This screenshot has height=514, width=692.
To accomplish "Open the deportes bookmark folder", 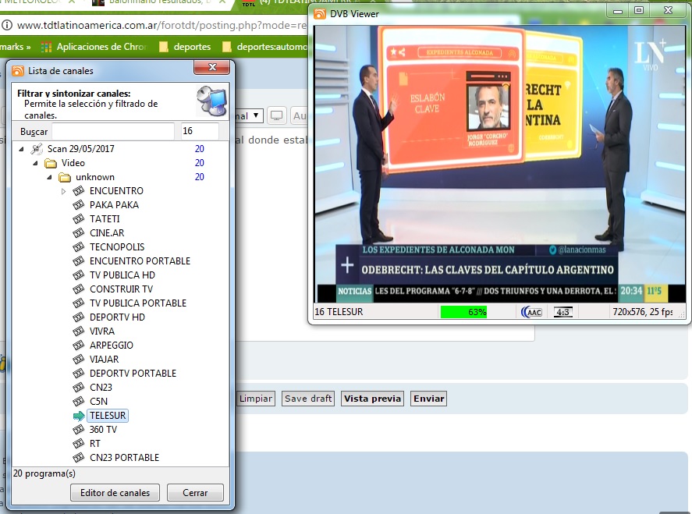I will (186, 47).
